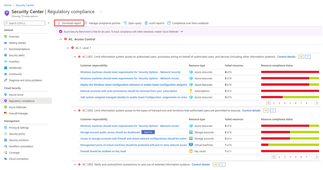Click the Security Center shield icon
Image resolution: width=323 pixels, height=170 pixels.
pos(7,13)
